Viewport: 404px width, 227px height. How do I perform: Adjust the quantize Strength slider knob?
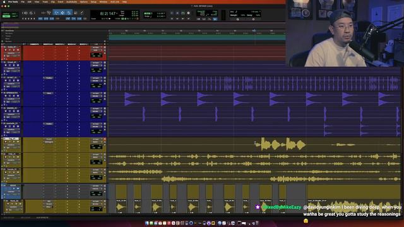[237, 19]
